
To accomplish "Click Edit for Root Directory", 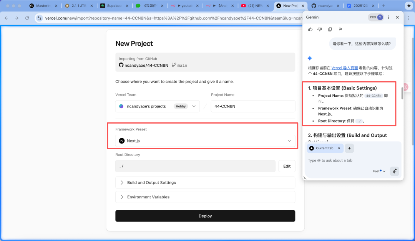I will click(287, 166).
